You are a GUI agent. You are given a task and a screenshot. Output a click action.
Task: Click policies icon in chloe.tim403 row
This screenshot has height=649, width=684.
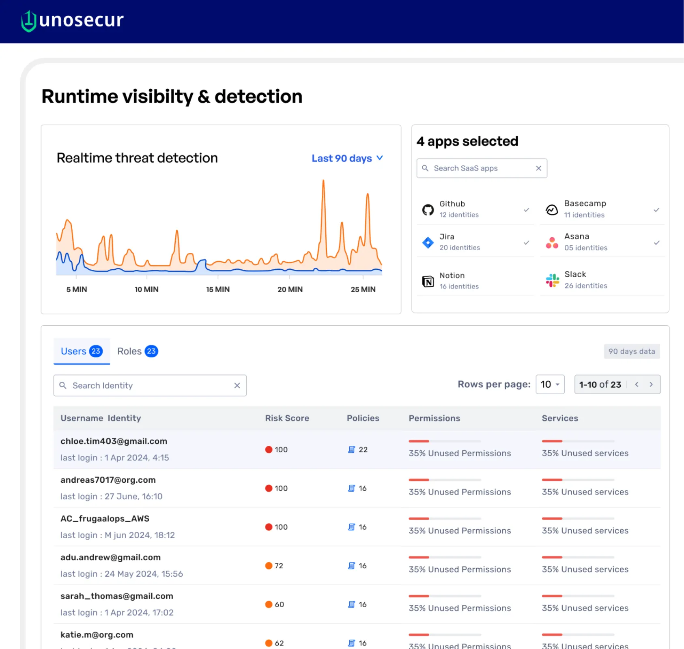[x=351, y=449]
